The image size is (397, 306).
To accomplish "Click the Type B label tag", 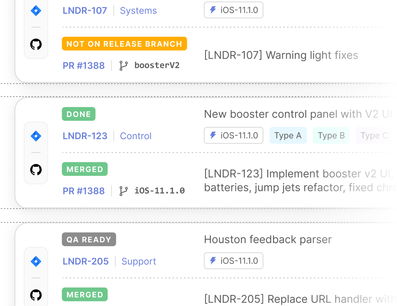I will (331, 136).
